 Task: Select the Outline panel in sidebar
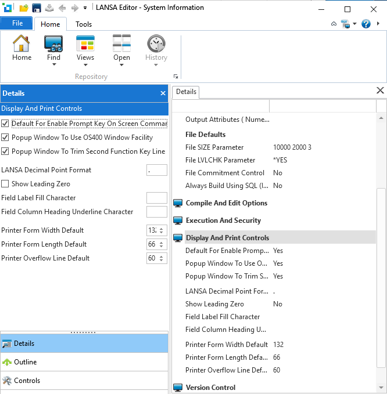click(25, 362)
